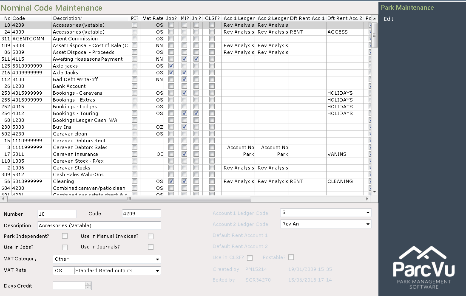The width and height of the screenshot is (466, 296).
Task: Click the vertical scrollbar down arrow
Action: click(x=375, y=192)
